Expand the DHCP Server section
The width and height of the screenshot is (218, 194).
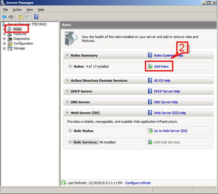pos(67,91)
